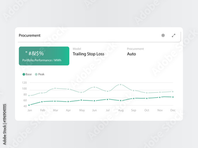The height and width of the screenshot is (148, 198).
Task: Select the Auto procurement value
Action: [x=131, y=54]
